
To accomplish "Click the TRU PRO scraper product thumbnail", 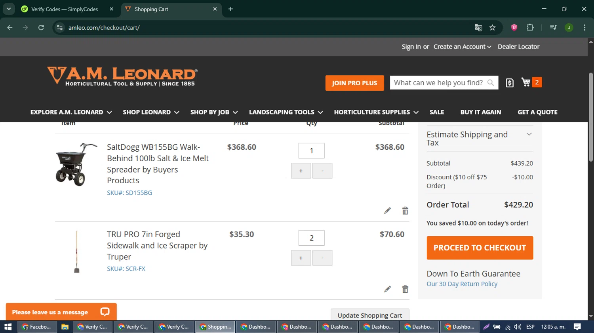I will pos(76,252).
